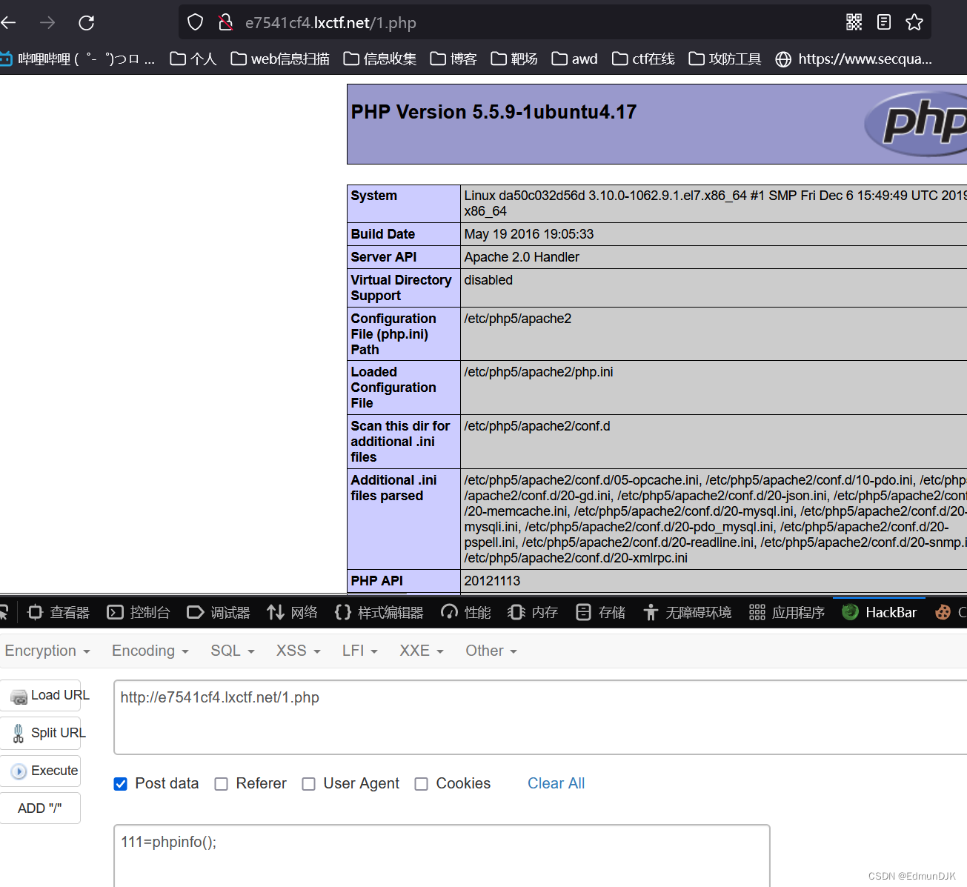The height and width of the screenshot is (887, 967).
Task: Click the Clear All link
Action: coord(556,783)
